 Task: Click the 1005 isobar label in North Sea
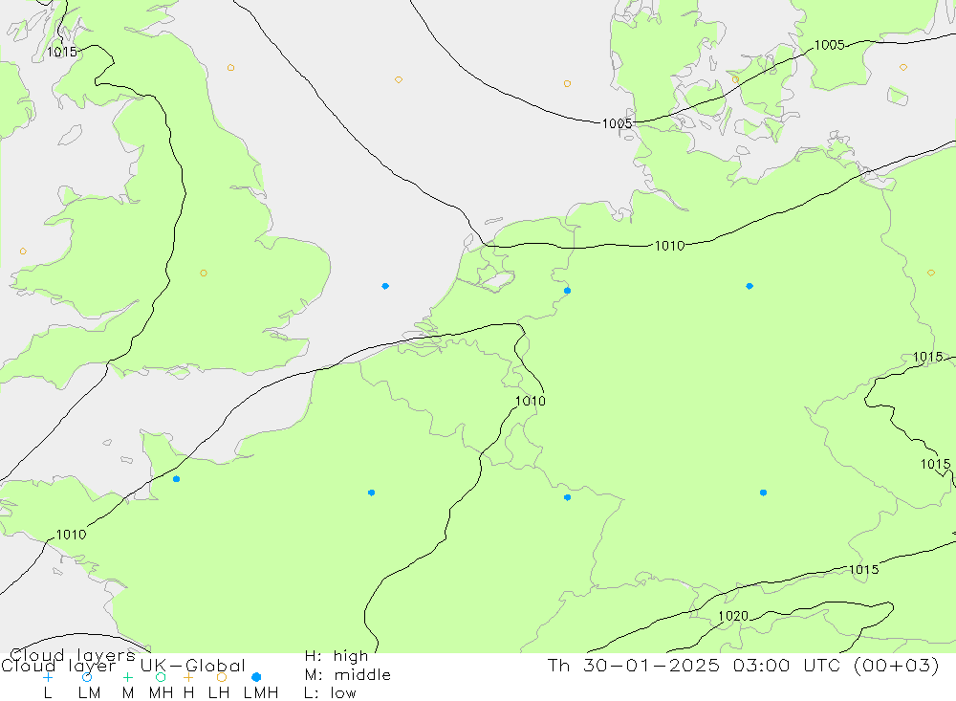[x=617, y=124]
